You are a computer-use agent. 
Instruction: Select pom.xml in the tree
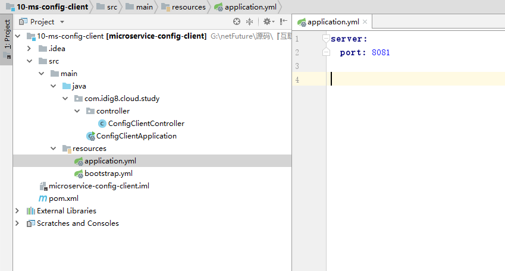64,198
